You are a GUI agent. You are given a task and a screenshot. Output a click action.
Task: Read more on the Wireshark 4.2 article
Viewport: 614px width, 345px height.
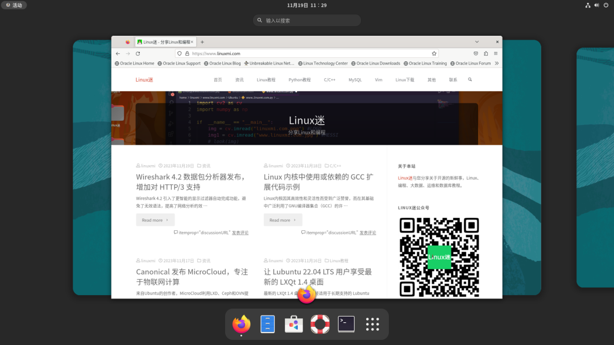[155, 220]
